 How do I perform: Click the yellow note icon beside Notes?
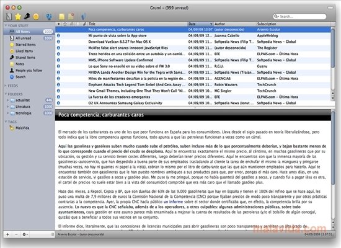(x=12, y=64)
